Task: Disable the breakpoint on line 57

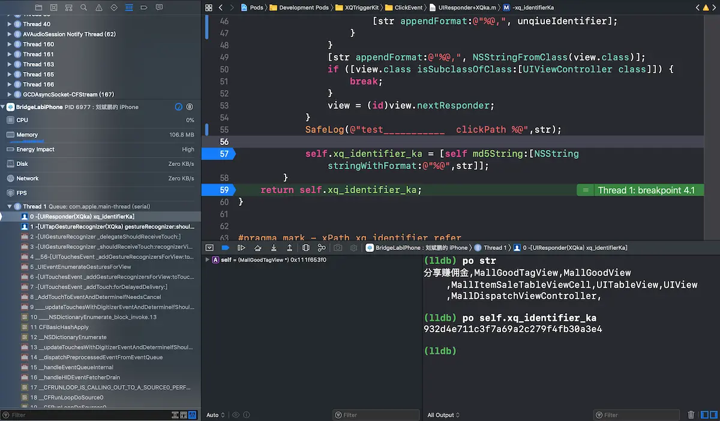Action: point(218,154)
